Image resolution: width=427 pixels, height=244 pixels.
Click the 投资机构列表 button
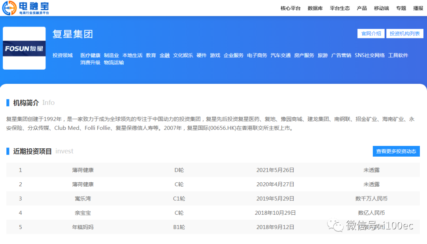click(405, 34)
